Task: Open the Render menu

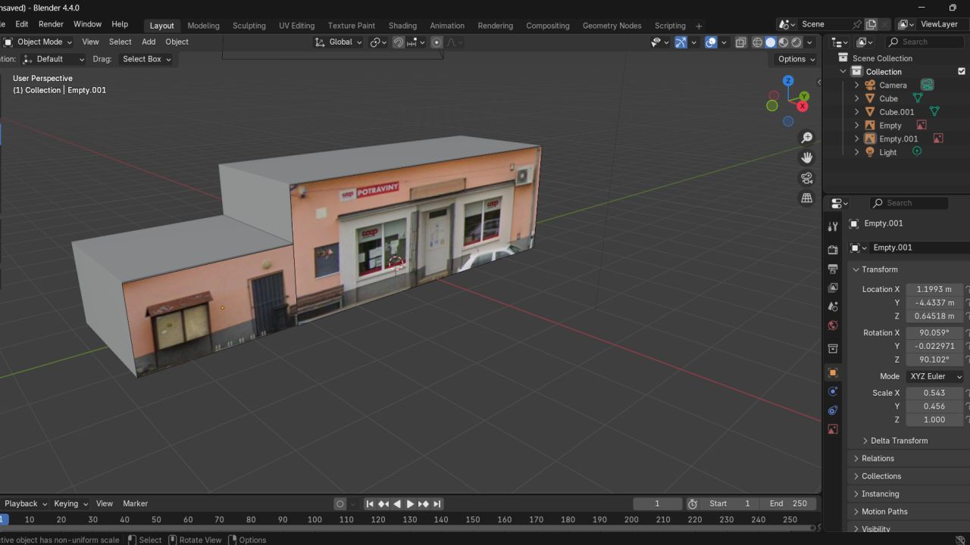Action: [x=51, y=24]
